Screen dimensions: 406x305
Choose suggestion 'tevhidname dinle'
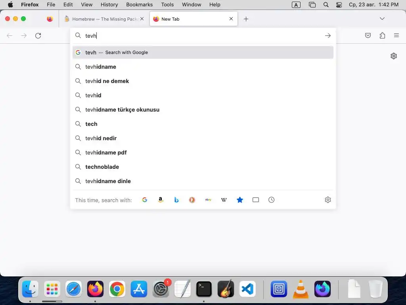[x=203, y=181]
